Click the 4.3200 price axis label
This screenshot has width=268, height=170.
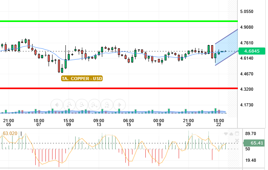tap(246, 89)
